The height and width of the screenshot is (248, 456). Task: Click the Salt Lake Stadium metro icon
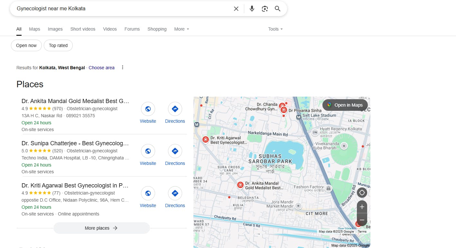coord(299,117)
